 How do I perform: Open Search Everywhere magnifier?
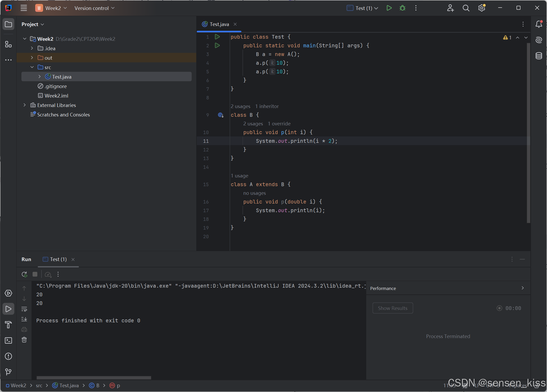click(466, 8)
